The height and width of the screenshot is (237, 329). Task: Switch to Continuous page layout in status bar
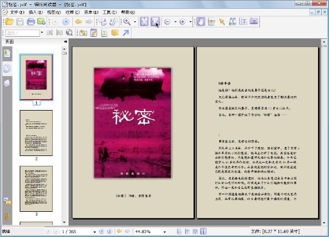(187, 232)
